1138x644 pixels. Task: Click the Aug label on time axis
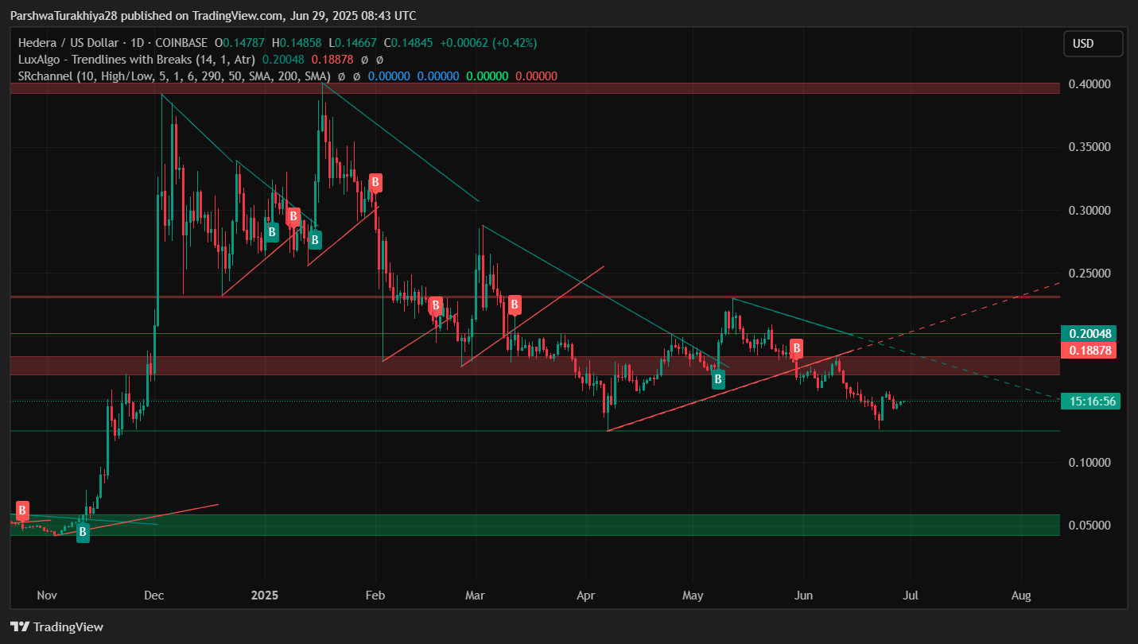point(1021,595)
